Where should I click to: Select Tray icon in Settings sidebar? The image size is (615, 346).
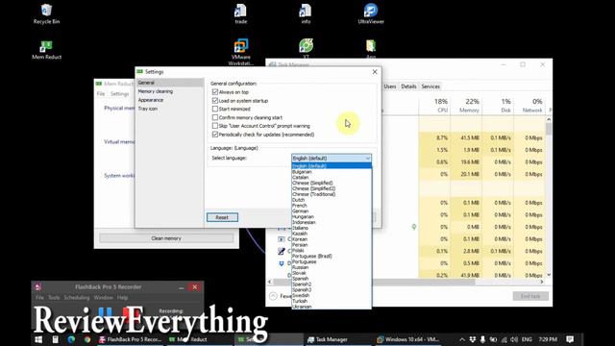click(169, 109)
